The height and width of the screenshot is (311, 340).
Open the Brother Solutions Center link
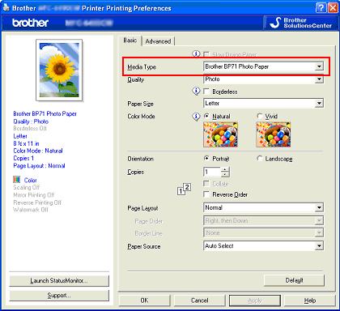(301, 23)
